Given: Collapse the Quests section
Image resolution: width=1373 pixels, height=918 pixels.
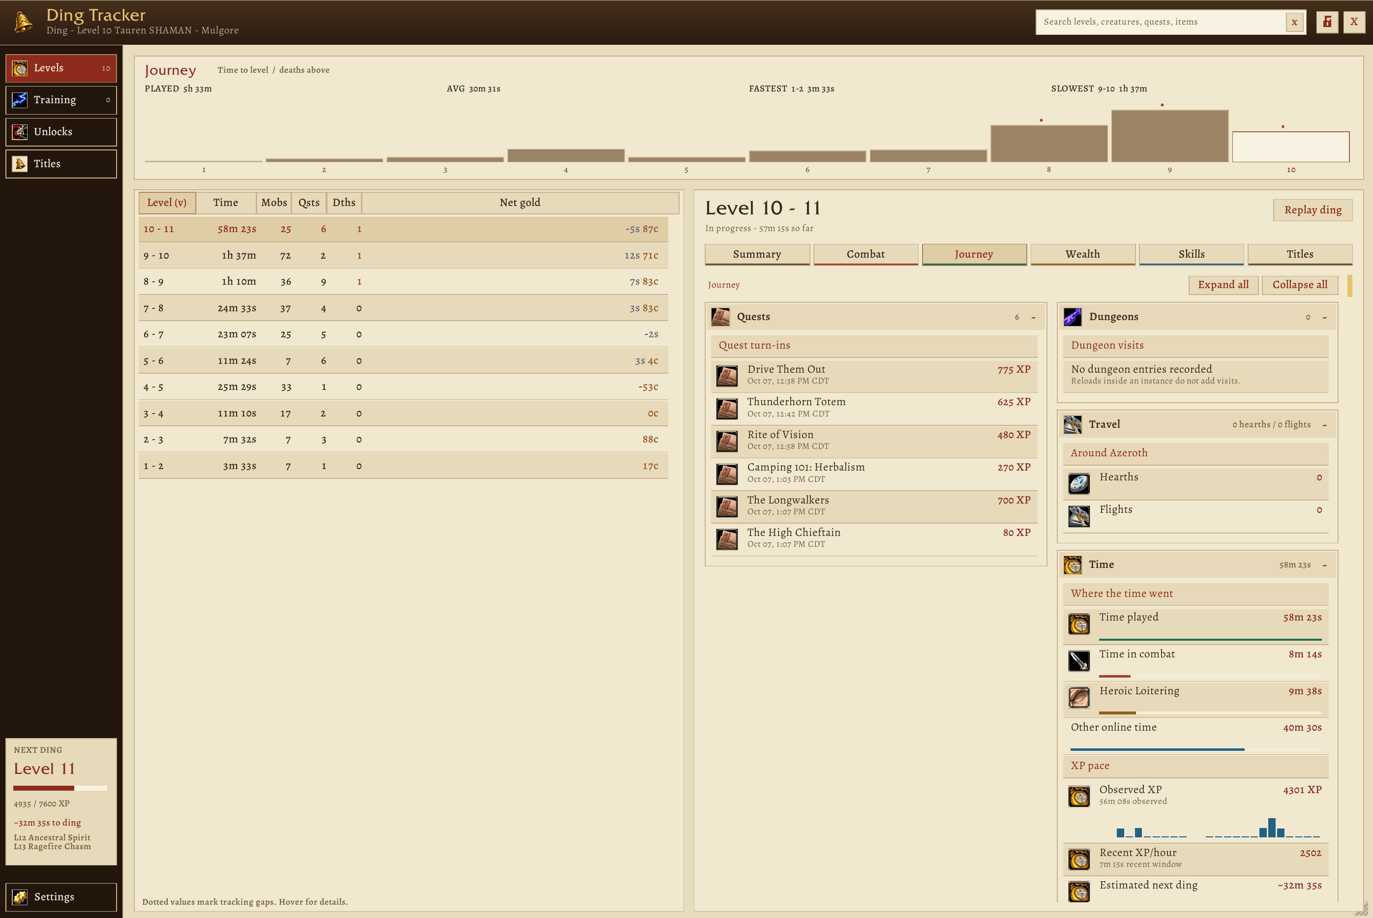Looking at the screenshot, I should point(1033,317).
